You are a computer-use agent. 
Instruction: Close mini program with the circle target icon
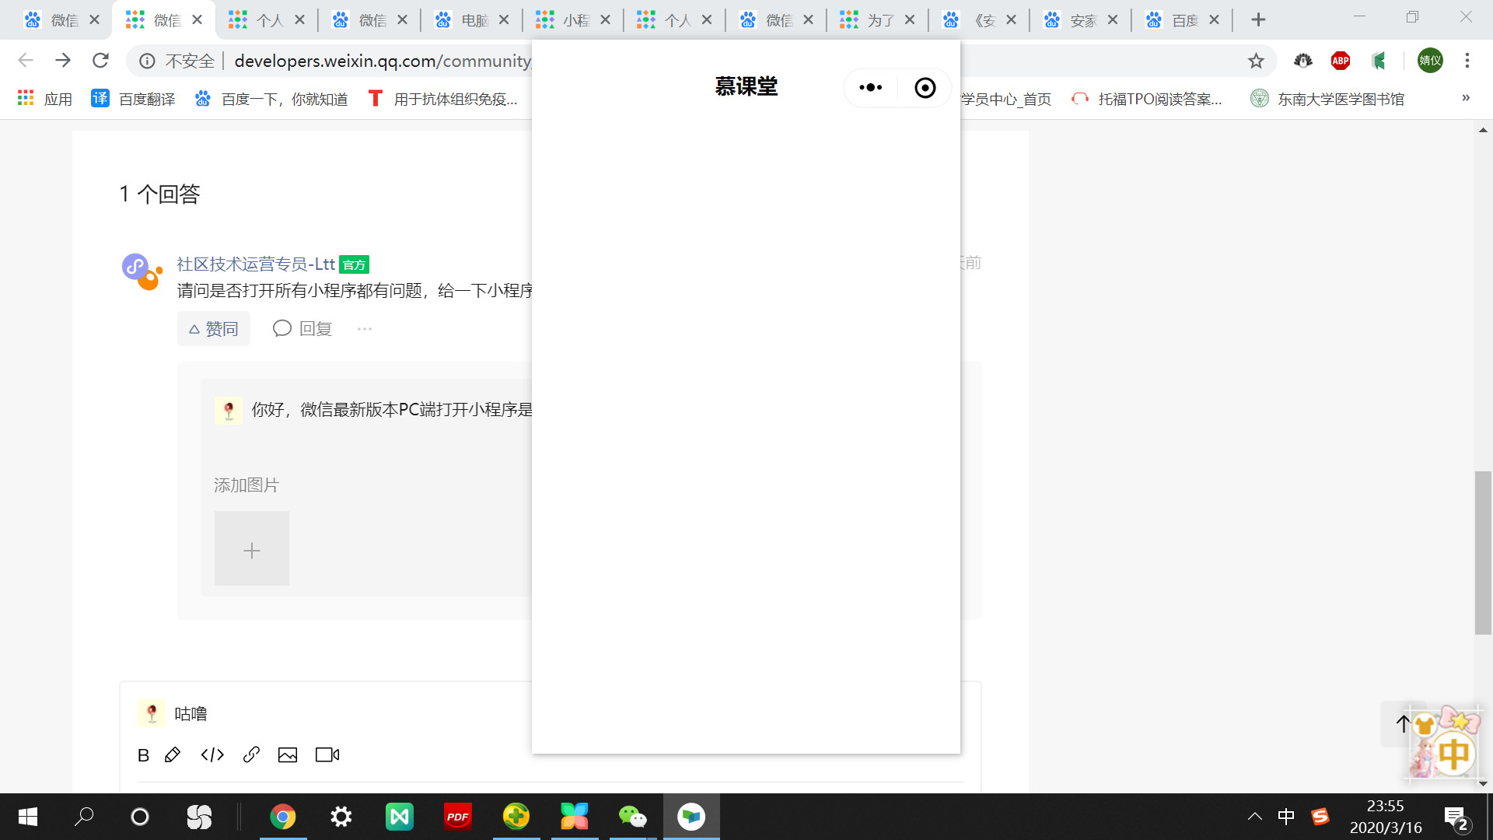[x=925, y=88]
